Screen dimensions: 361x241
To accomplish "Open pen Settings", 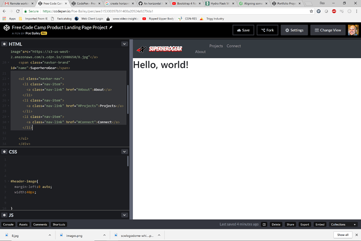I will click(294, 30).
